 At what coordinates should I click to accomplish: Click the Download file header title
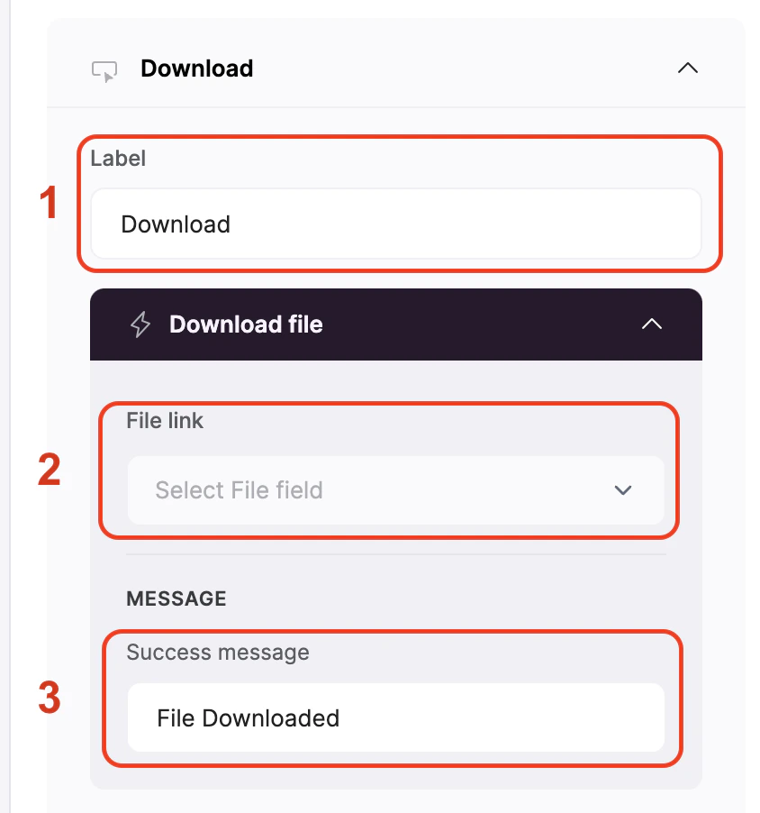coord(246,324)
